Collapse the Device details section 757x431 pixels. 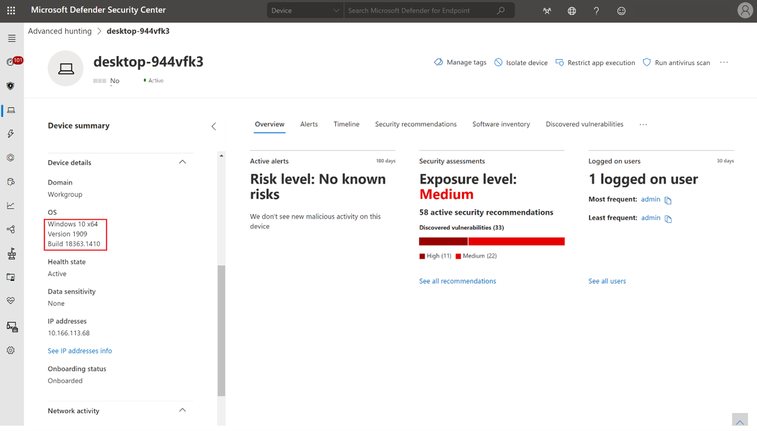pyautogui.click(x=182, y=162)
